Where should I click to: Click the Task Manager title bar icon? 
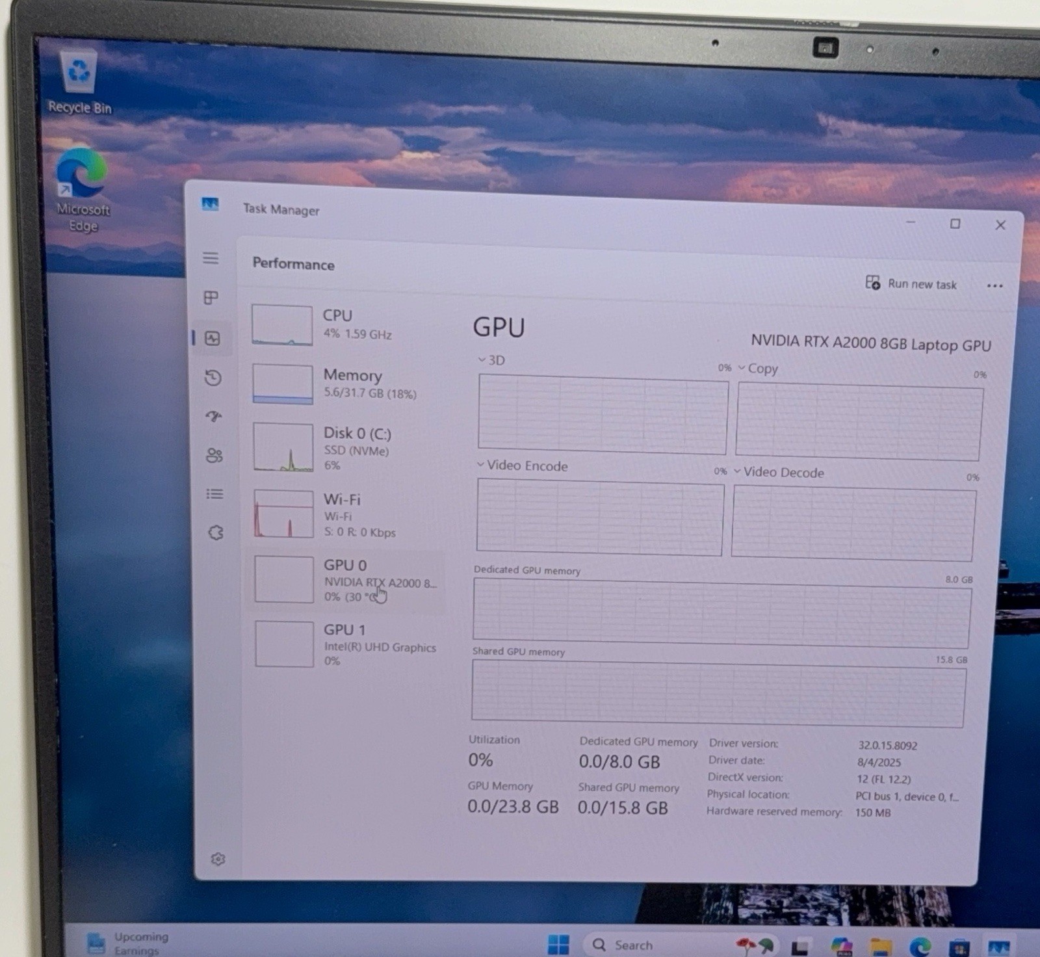(210, 204)
